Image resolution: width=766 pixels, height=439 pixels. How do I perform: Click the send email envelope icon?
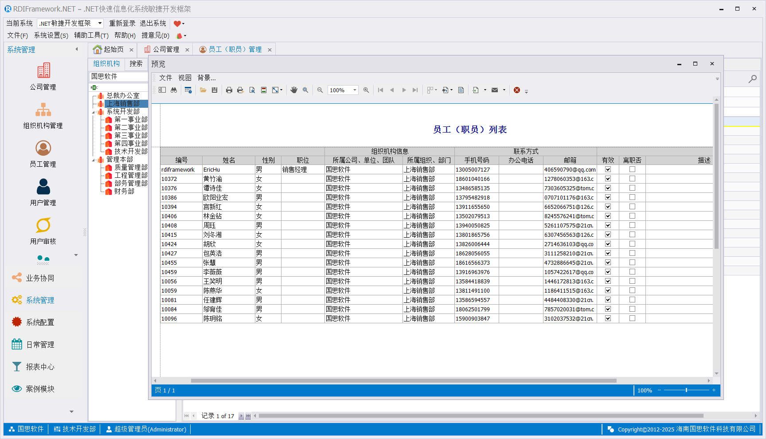tap(495, 90)
